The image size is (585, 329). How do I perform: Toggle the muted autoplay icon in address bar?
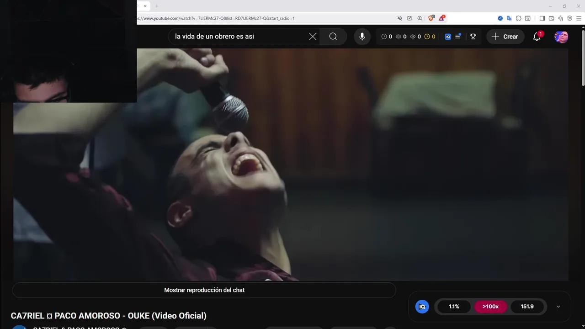[399, 18]
